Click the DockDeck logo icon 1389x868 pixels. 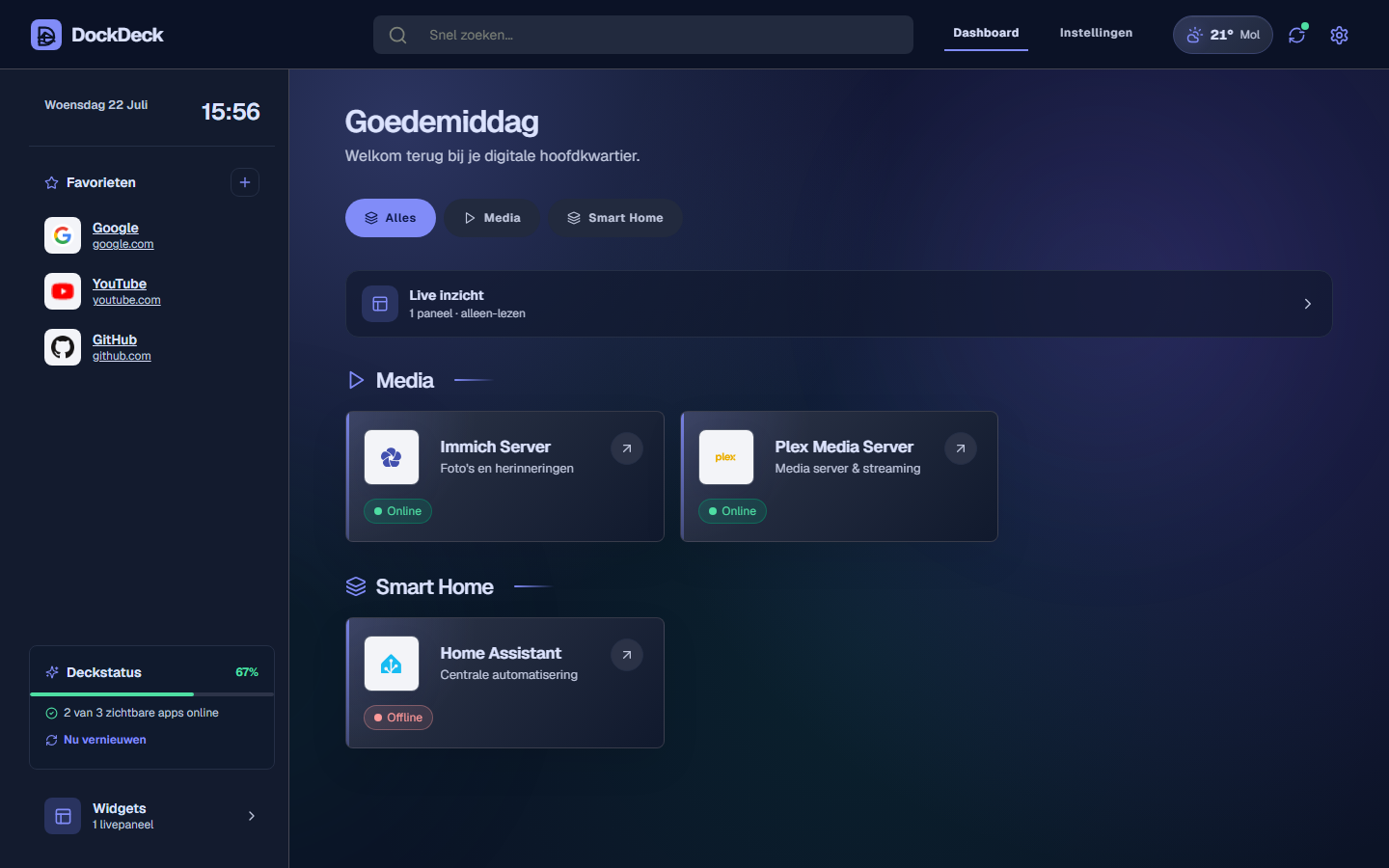[46, 35]
